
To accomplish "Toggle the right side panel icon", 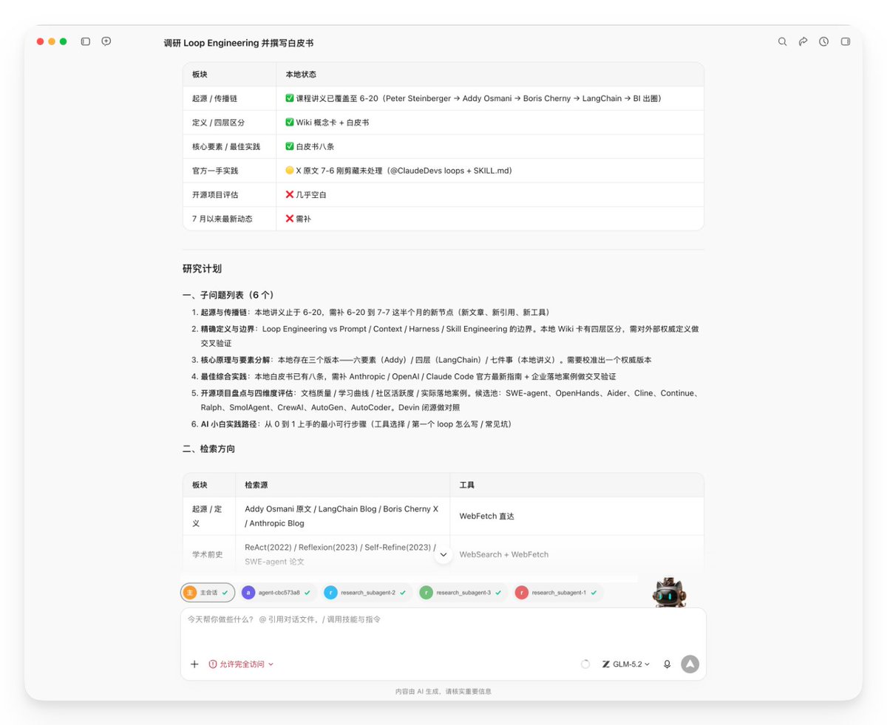I will click(846, 41).
